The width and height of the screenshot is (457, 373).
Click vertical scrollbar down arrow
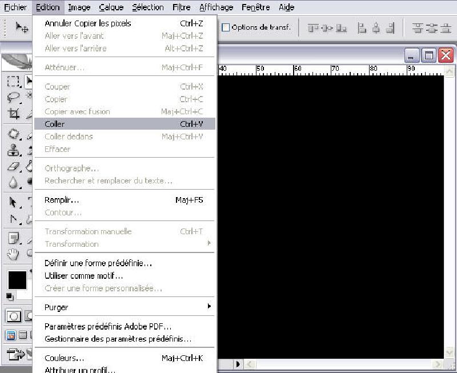pos(449,353)
